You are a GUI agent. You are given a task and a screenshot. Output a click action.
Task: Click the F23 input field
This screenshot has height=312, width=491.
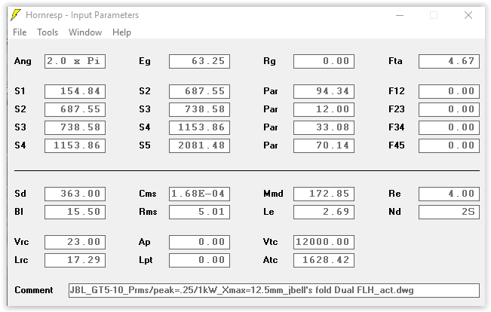click(449, 109)
